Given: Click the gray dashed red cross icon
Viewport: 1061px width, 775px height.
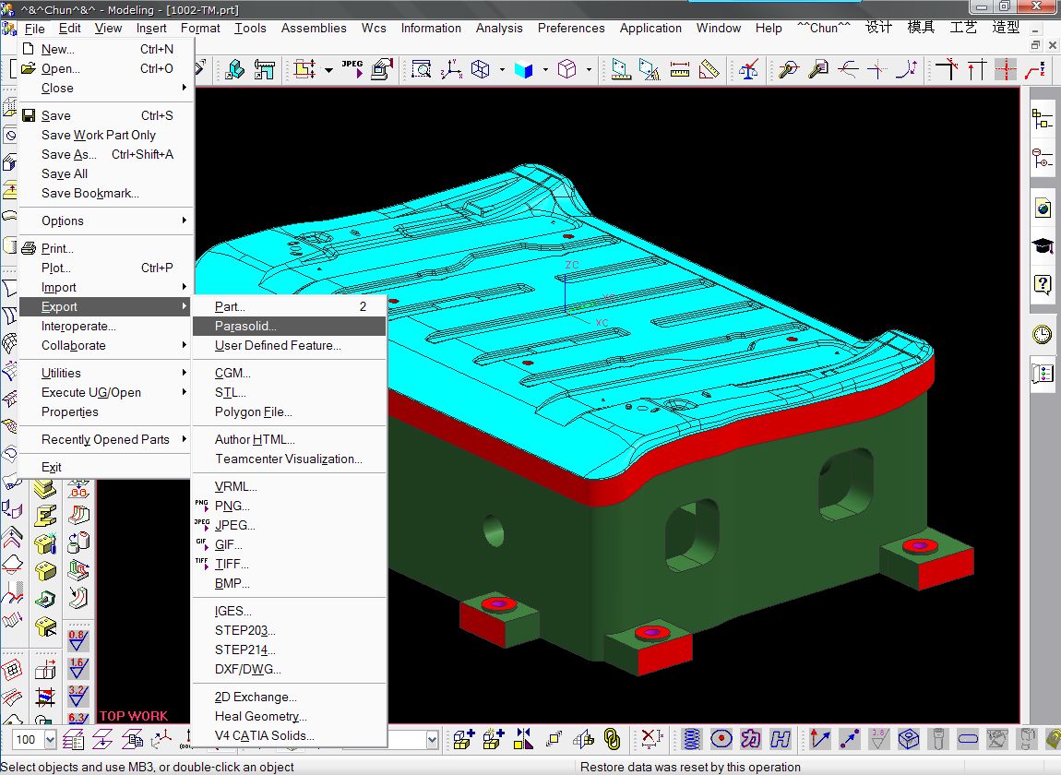Looking at the screenshot, I should pyautogui.click(x=1005, y=69).
